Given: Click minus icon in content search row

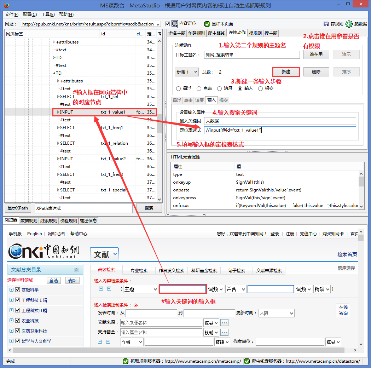Looking at the screenshot, I should [x=109, y=288].
